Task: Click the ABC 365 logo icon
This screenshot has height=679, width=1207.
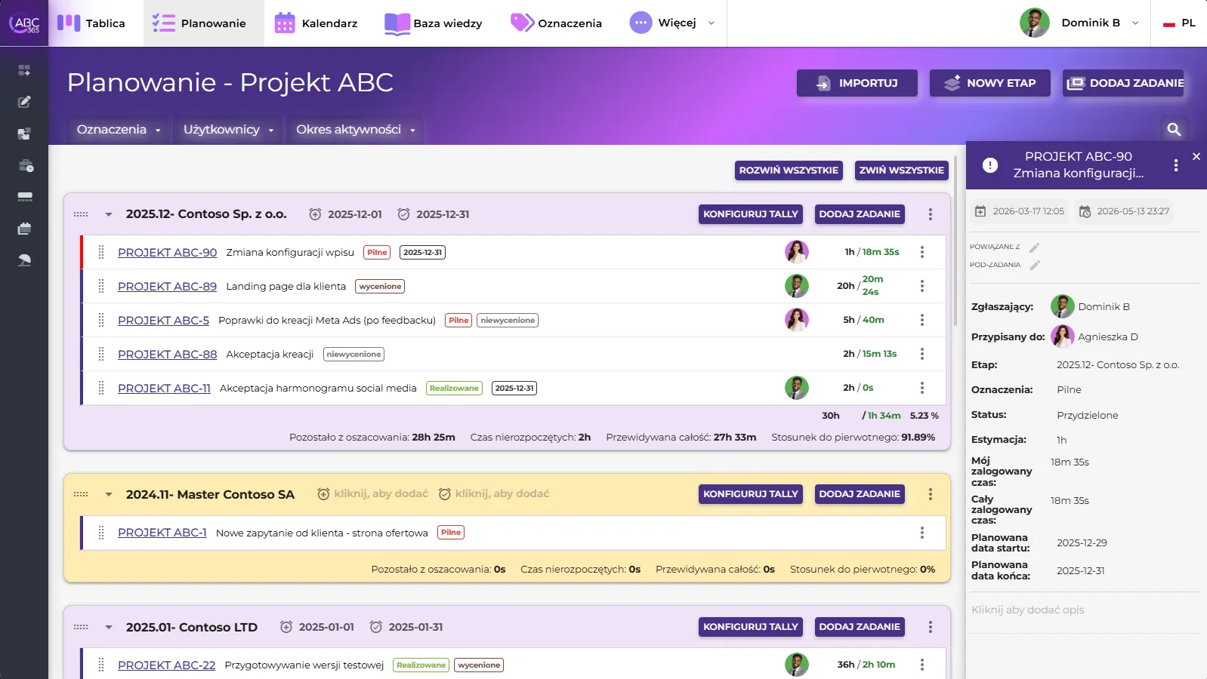Action: tap(24, 23)
